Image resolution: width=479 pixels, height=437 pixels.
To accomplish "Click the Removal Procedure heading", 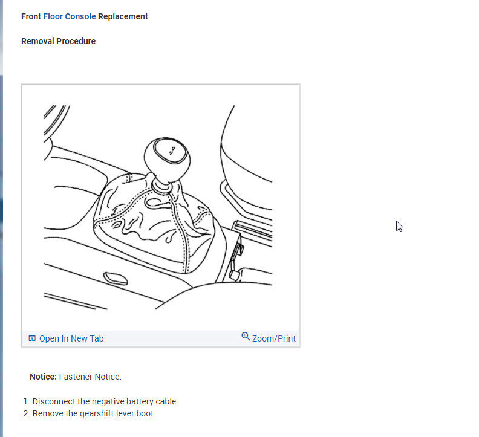I will (x=58, y=41).
